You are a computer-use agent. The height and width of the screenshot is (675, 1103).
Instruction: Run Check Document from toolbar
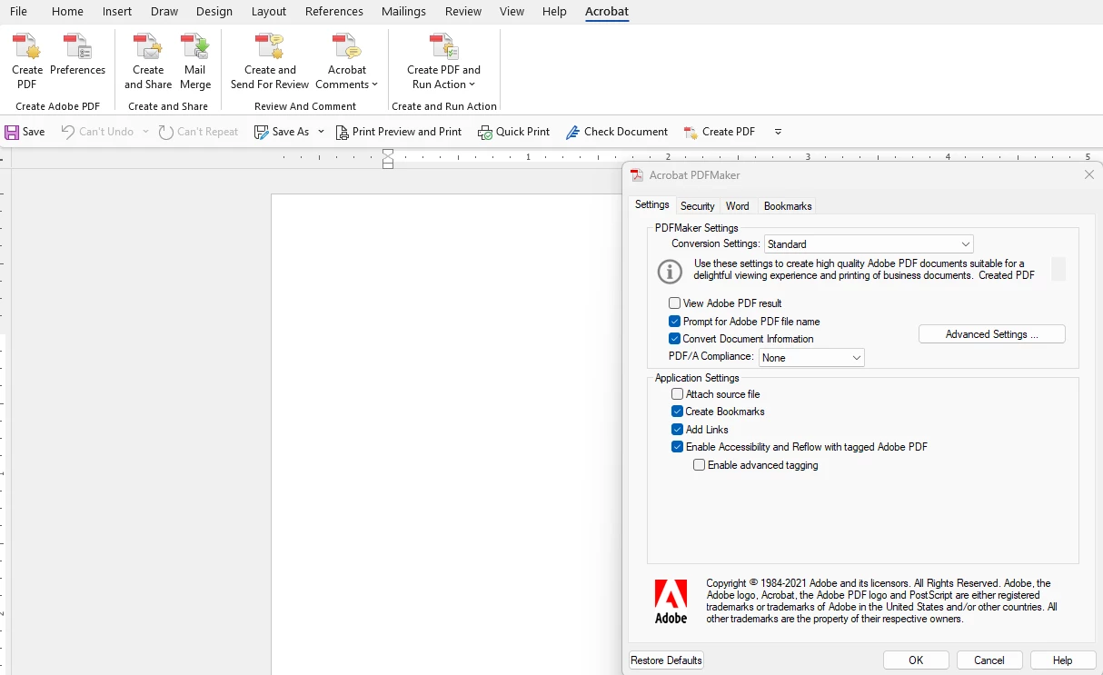click(616, 132)
